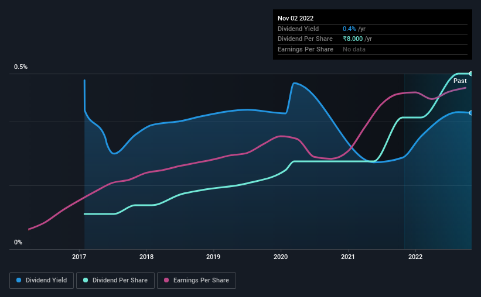Click the ₹8.000 dividend per share value
The height and width of the screenshot is (297, 481).
pyautogui.click(x=353, y=39)
